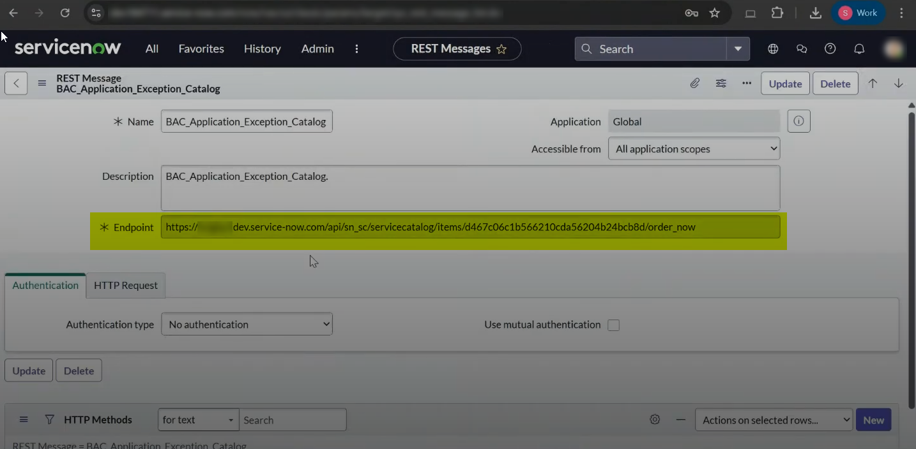Screen dimensions: 916x449
Task: Personalize form settings sliders icon
Action: (721, 84)
